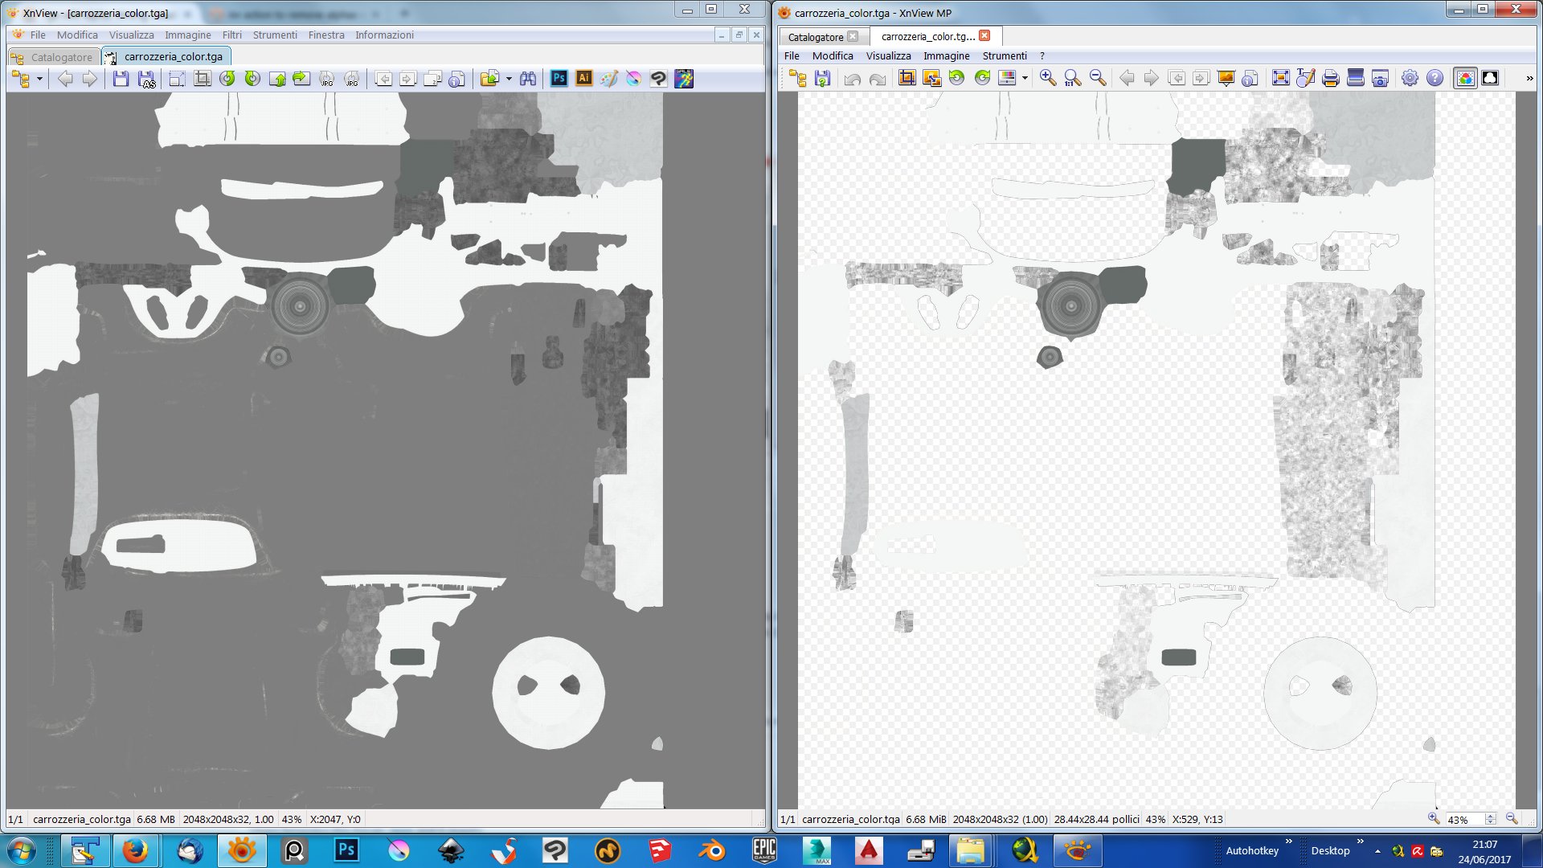
Task: Open Settings gear in XnView MP toolbar
Action: pos(1410,78)
